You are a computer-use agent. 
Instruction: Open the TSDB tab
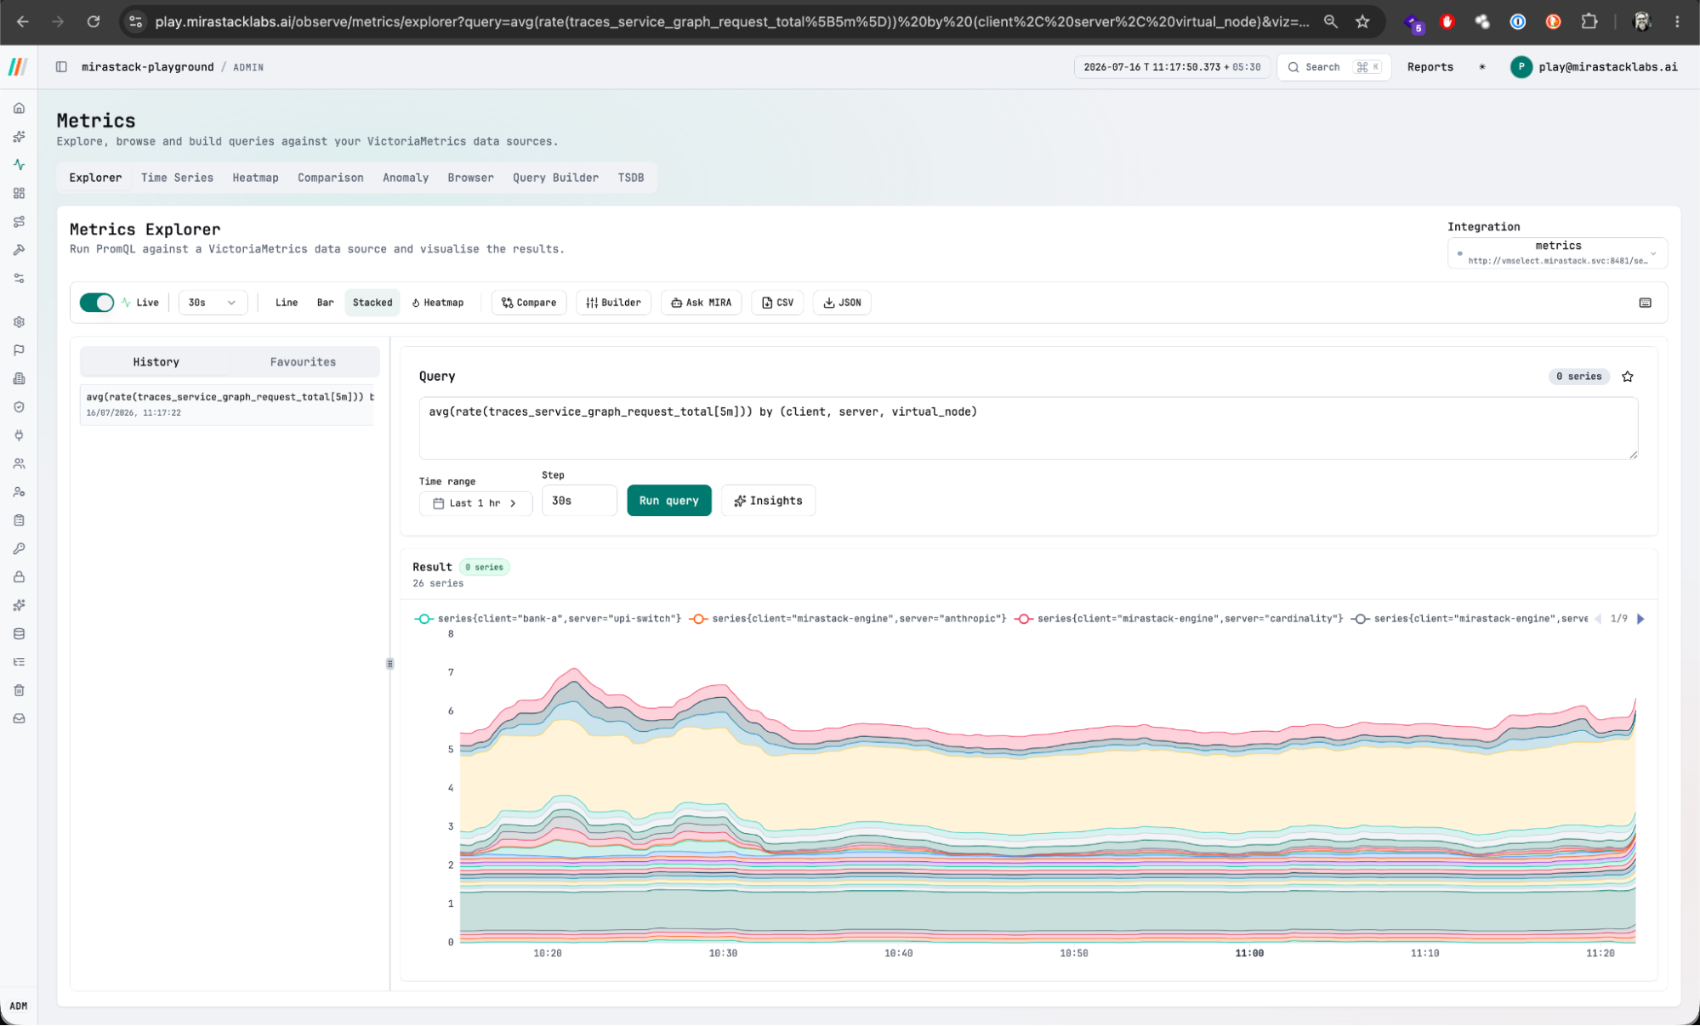click(630, 178)
